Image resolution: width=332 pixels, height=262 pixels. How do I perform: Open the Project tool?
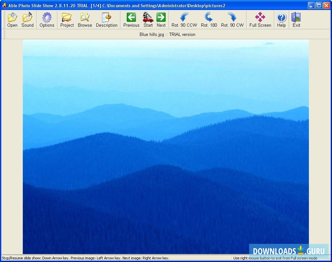[x=67, y=19]
